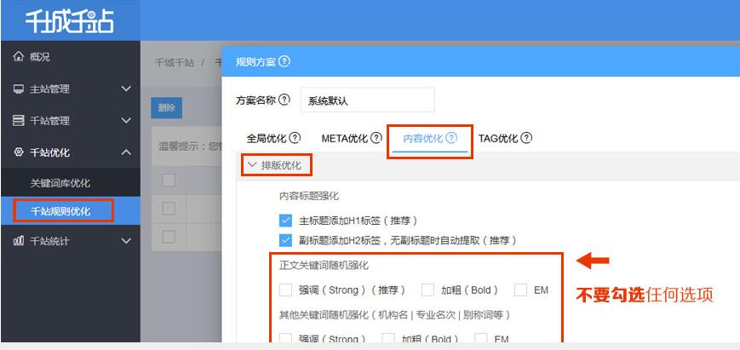The image size is (740, 350).
Task: Check 强调 (Strong)（推荐）under 正文关键词随机强化
Action: point(285,290)
